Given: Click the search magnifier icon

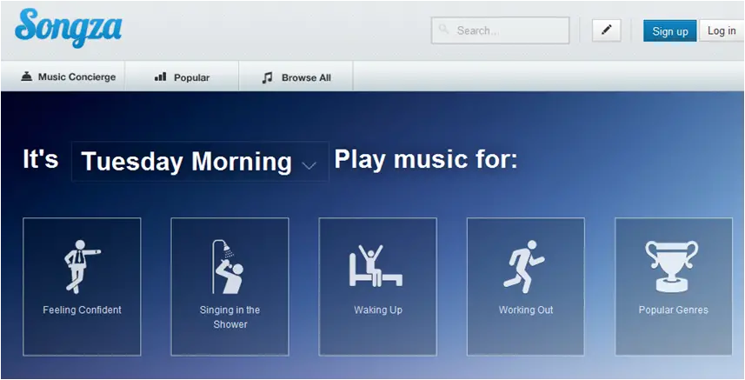Looking at the screenshot, I should pos(443,30).
